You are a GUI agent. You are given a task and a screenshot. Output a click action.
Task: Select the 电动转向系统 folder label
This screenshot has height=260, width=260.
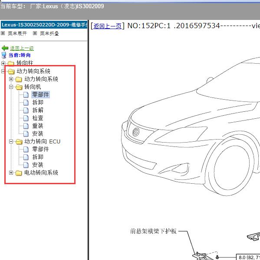pyautogui.click(x=41, y=172)
